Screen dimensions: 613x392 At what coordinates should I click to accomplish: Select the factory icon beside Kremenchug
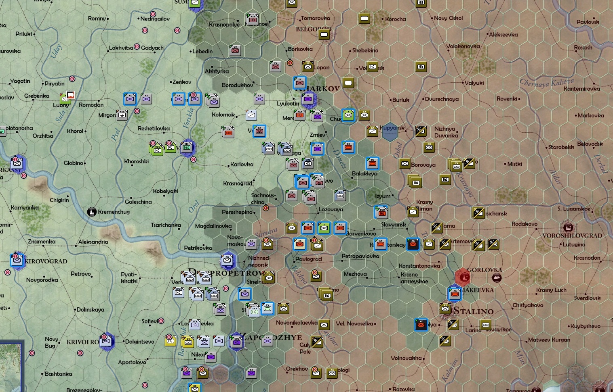click(x=92, y=211)
